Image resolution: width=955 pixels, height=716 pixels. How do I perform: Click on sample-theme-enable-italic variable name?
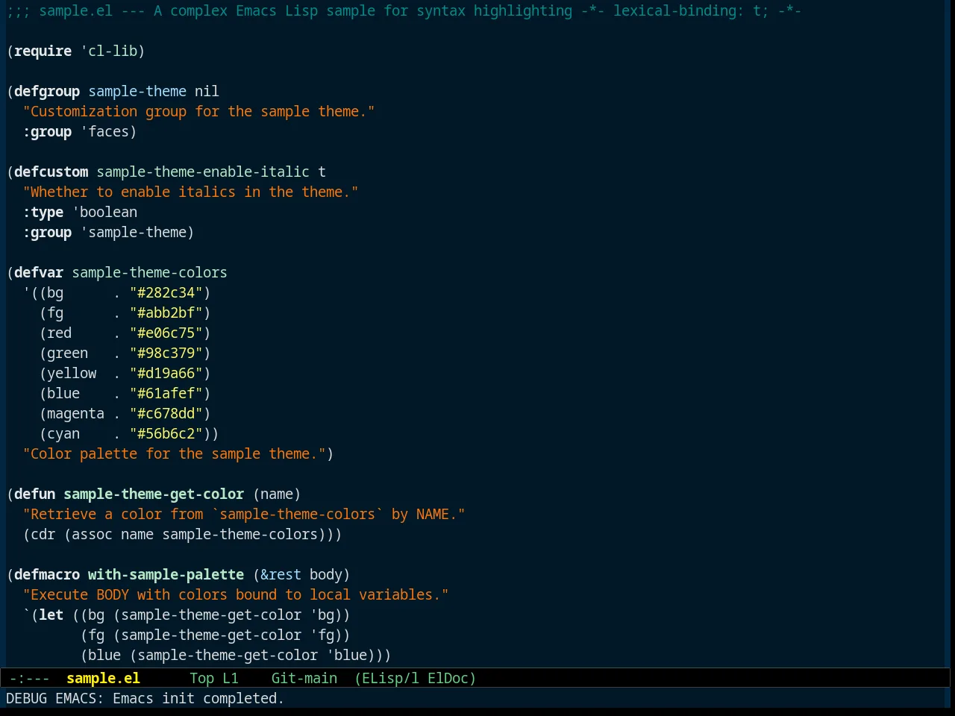coord(203,172)
